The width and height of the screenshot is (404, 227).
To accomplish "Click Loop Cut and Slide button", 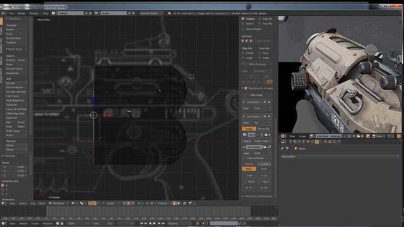I will click(x=16, y=109).
